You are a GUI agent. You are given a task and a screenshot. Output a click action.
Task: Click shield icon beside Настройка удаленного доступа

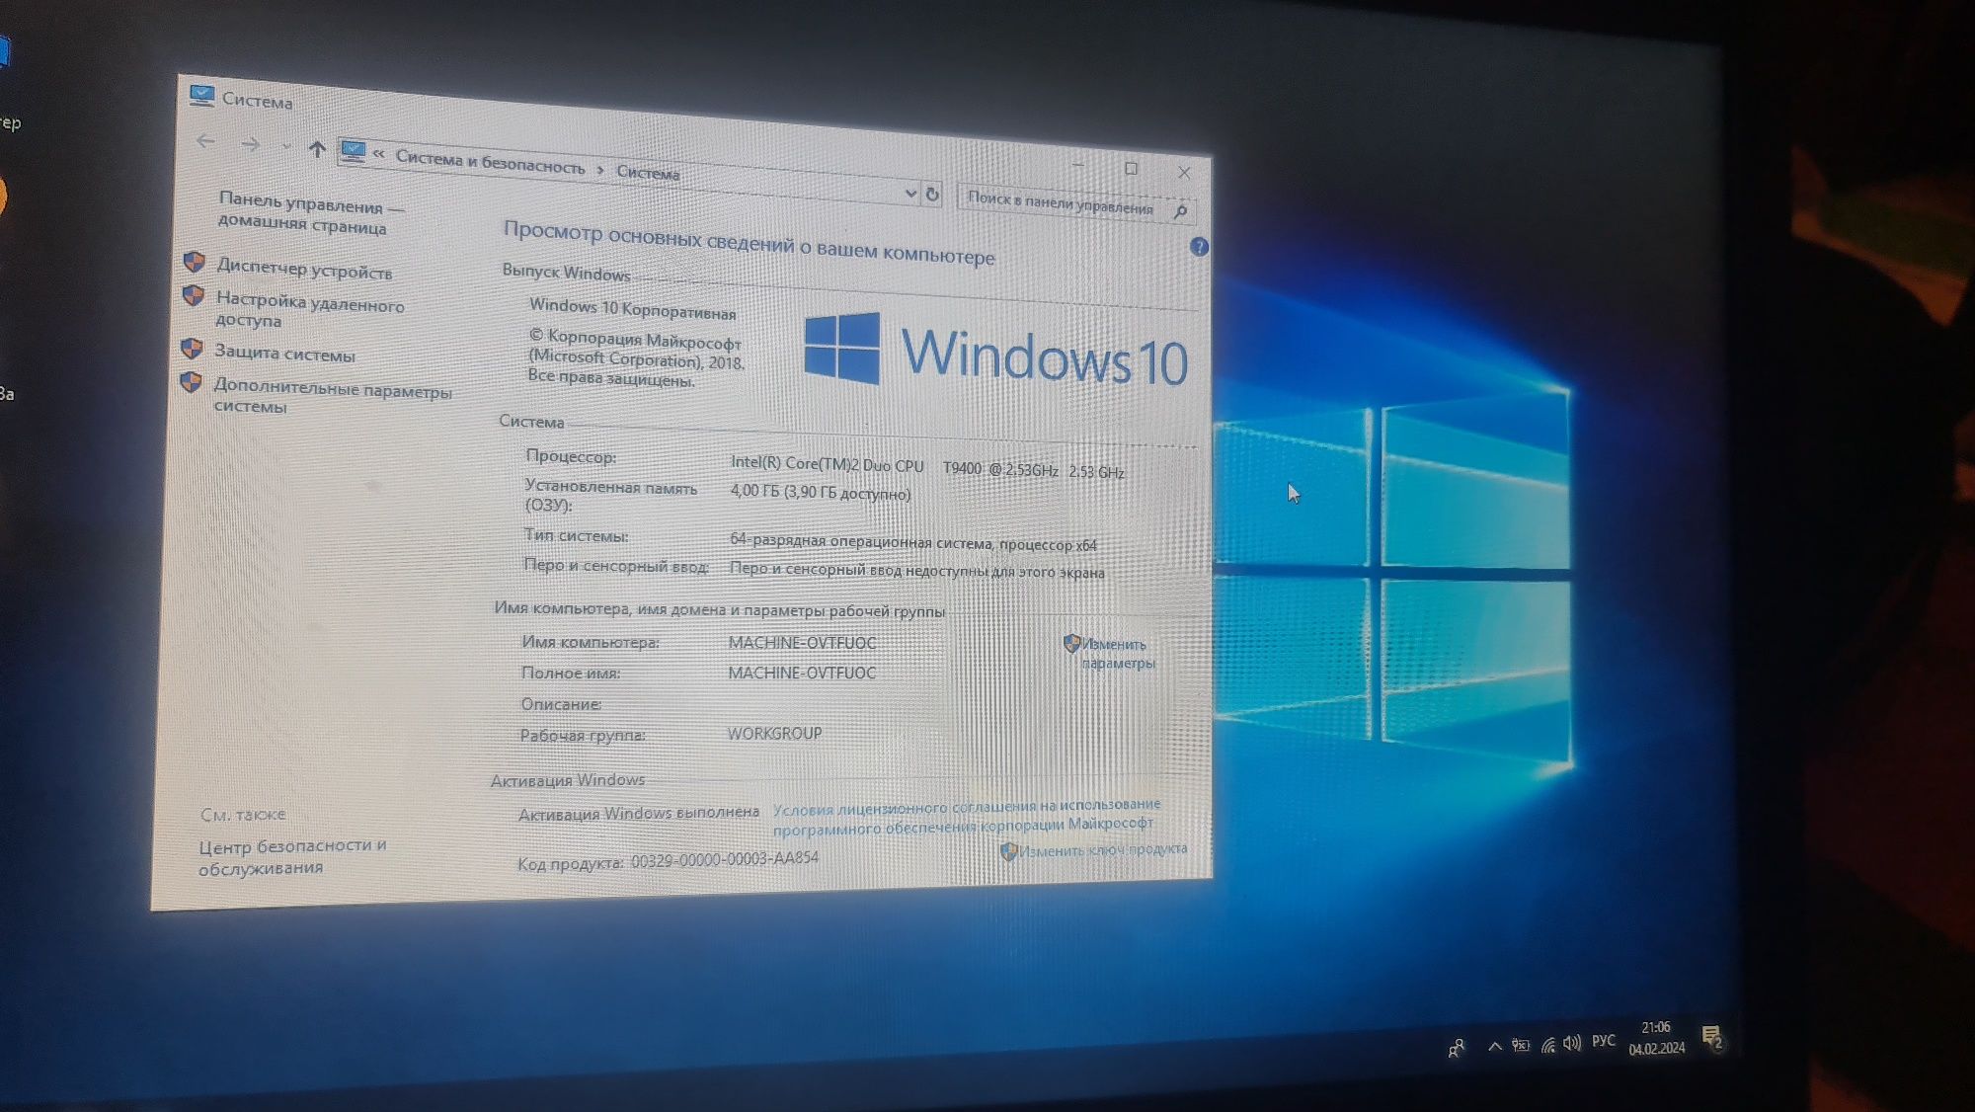tap(194, 295)
